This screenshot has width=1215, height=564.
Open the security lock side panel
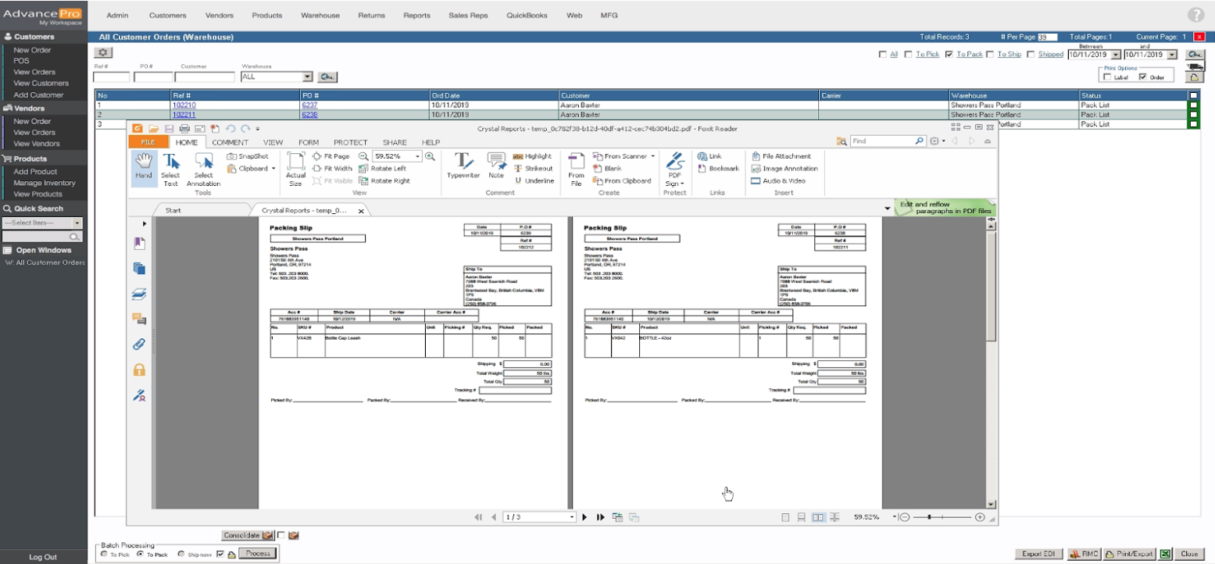[x=139, y=369]
